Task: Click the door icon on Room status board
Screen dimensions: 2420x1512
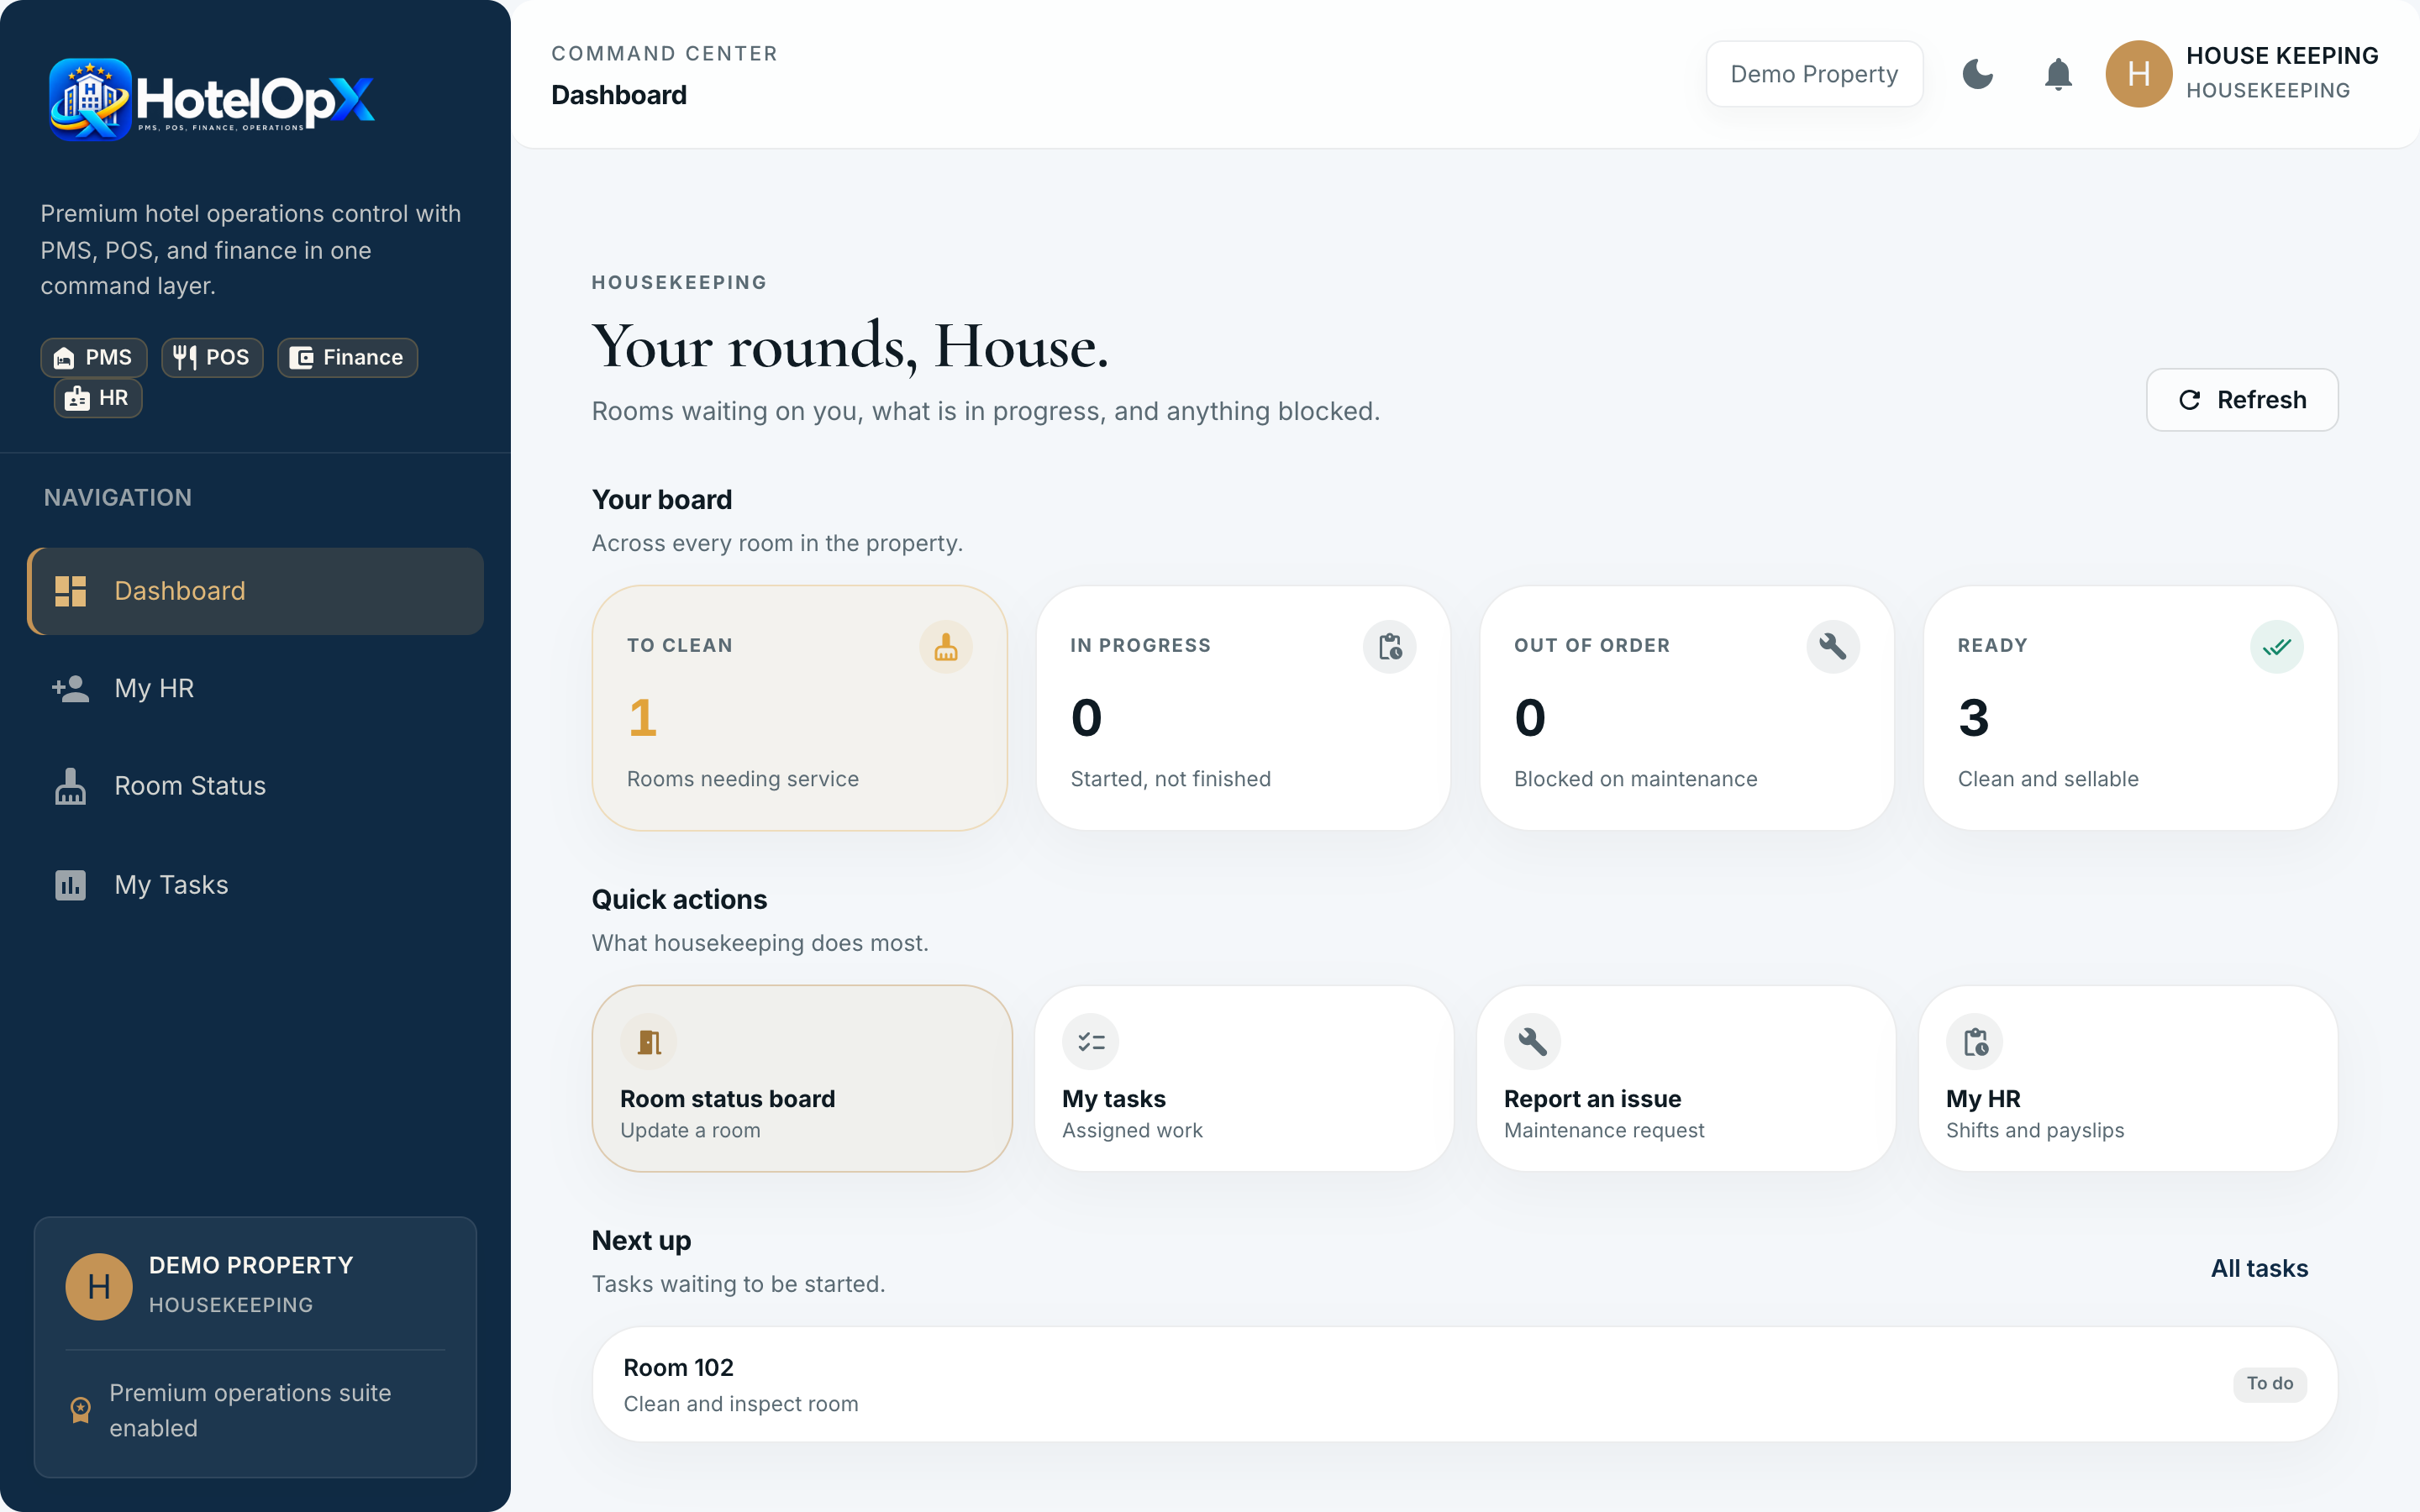Action: pyautogui.click(x=648, y=1042)
